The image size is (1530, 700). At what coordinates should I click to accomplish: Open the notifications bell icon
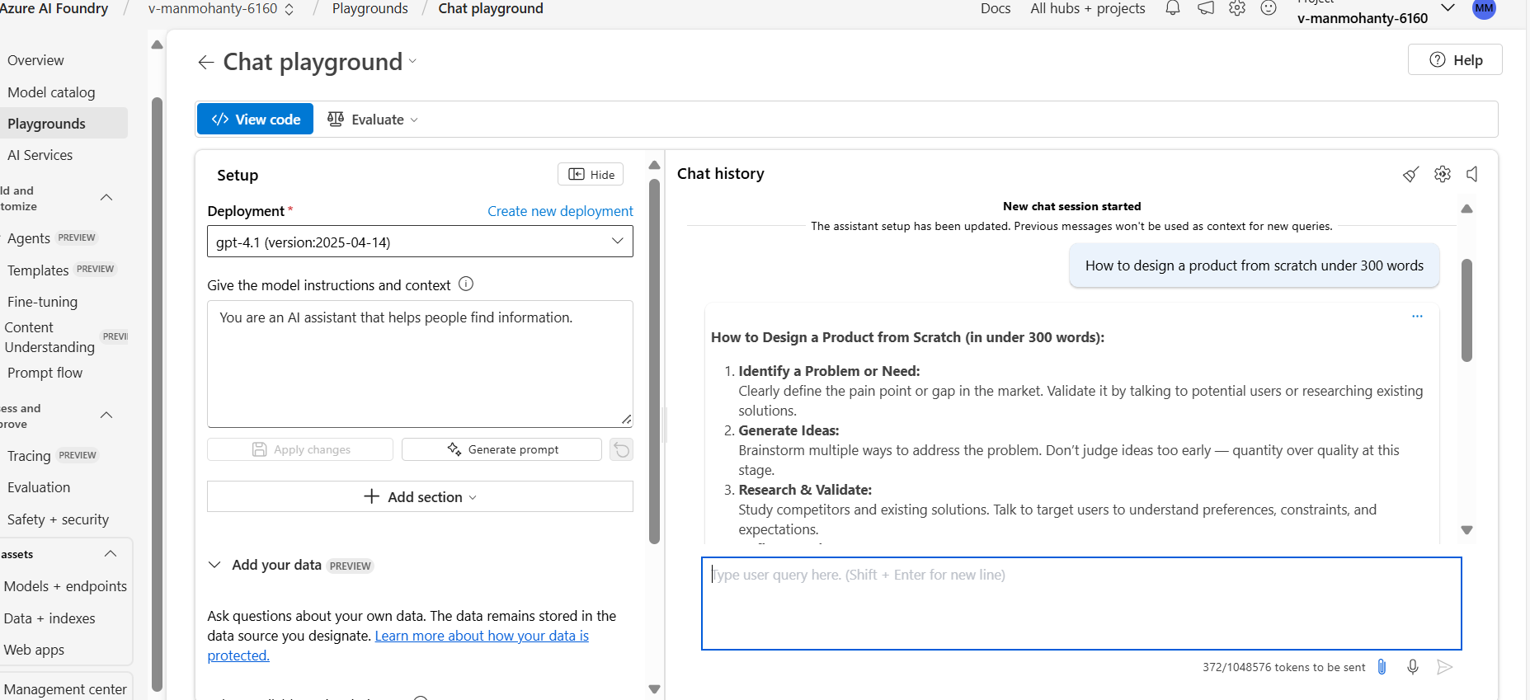[x=1172, y=8]
